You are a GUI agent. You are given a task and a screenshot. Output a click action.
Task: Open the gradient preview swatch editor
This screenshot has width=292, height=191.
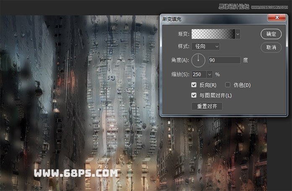(213, 34)
